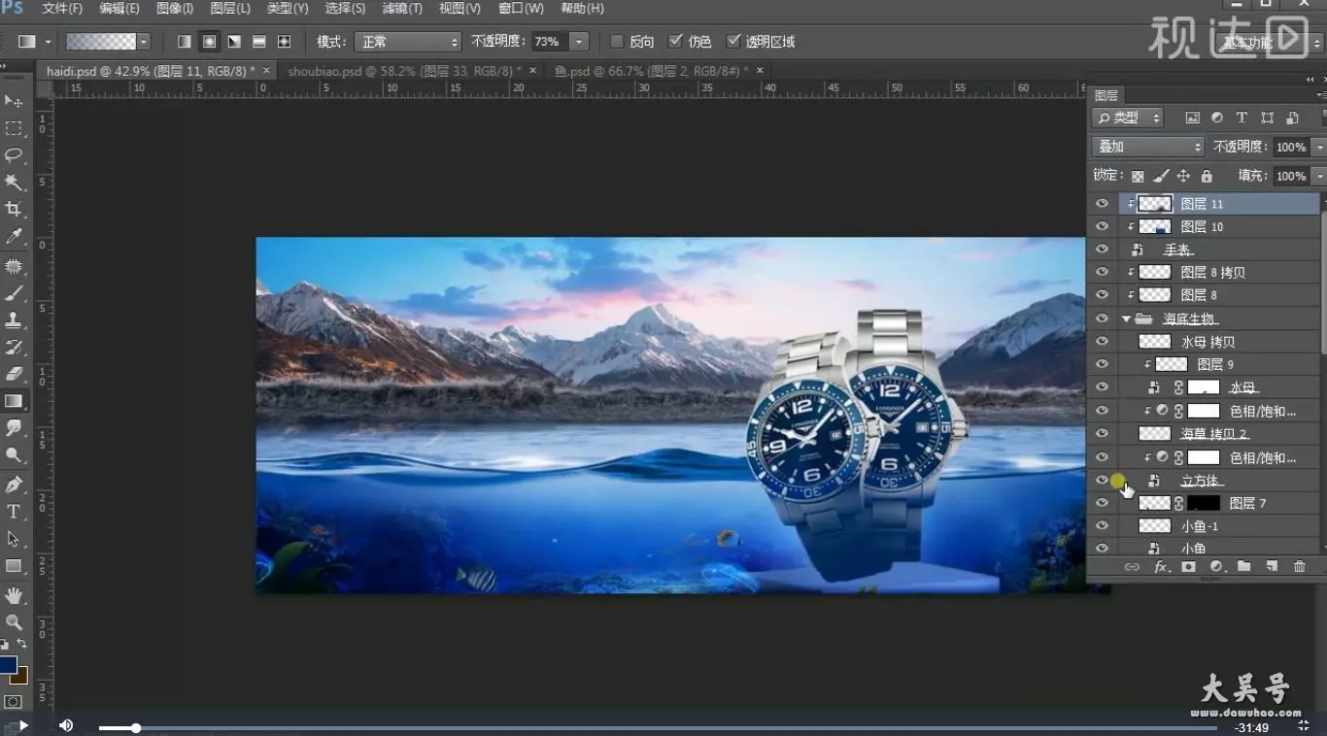Create a new layer
Image resolution: width=1327 pixels, height=736 pixels.
[x=1272, y=567]
